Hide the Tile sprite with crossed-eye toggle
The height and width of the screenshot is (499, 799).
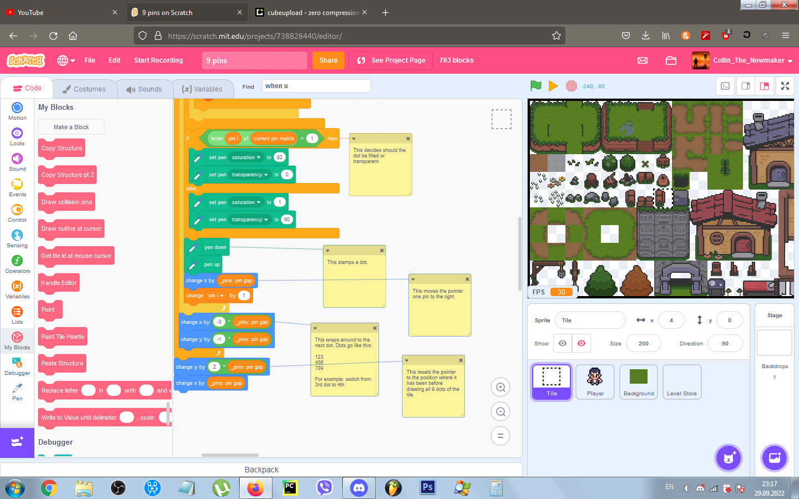pos(581,343)
